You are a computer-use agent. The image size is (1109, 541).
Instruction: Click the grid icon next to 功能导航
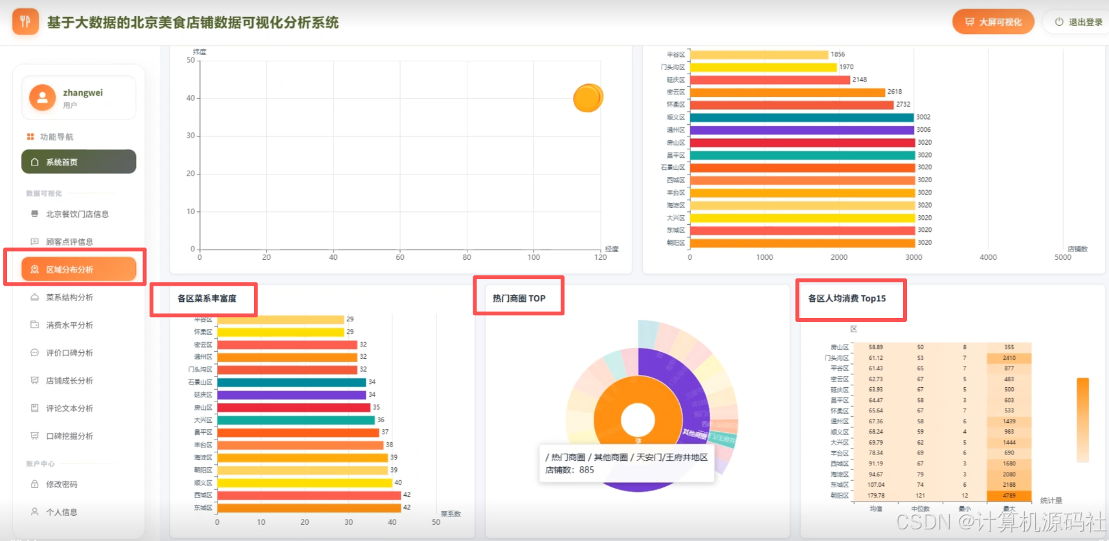coord(30,136)
